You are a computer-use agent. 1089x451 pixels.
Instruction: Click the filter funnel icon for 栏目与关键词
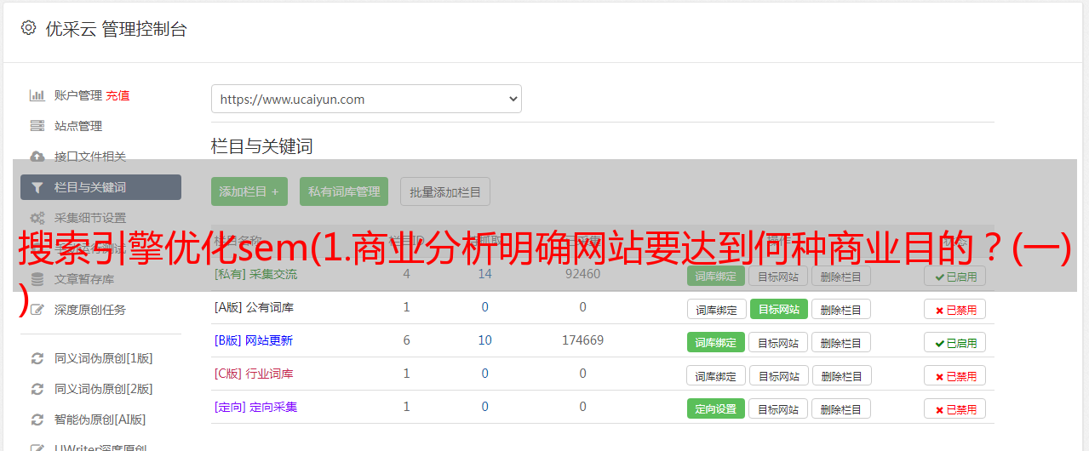[37, 187]
